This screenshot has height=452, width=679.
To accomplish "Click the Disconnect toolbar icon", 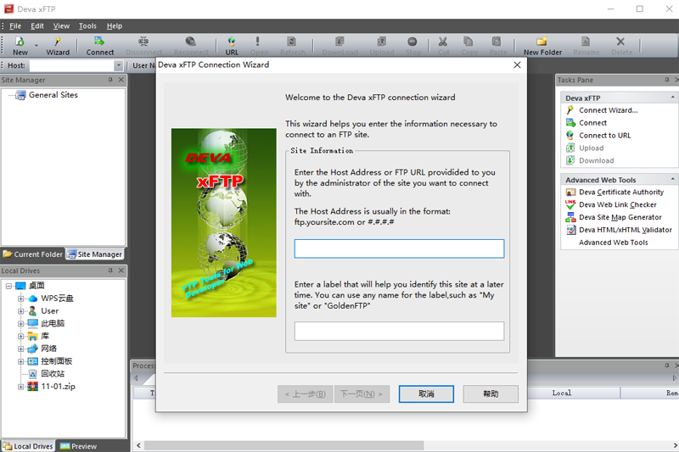I will (x=143, y=46).
